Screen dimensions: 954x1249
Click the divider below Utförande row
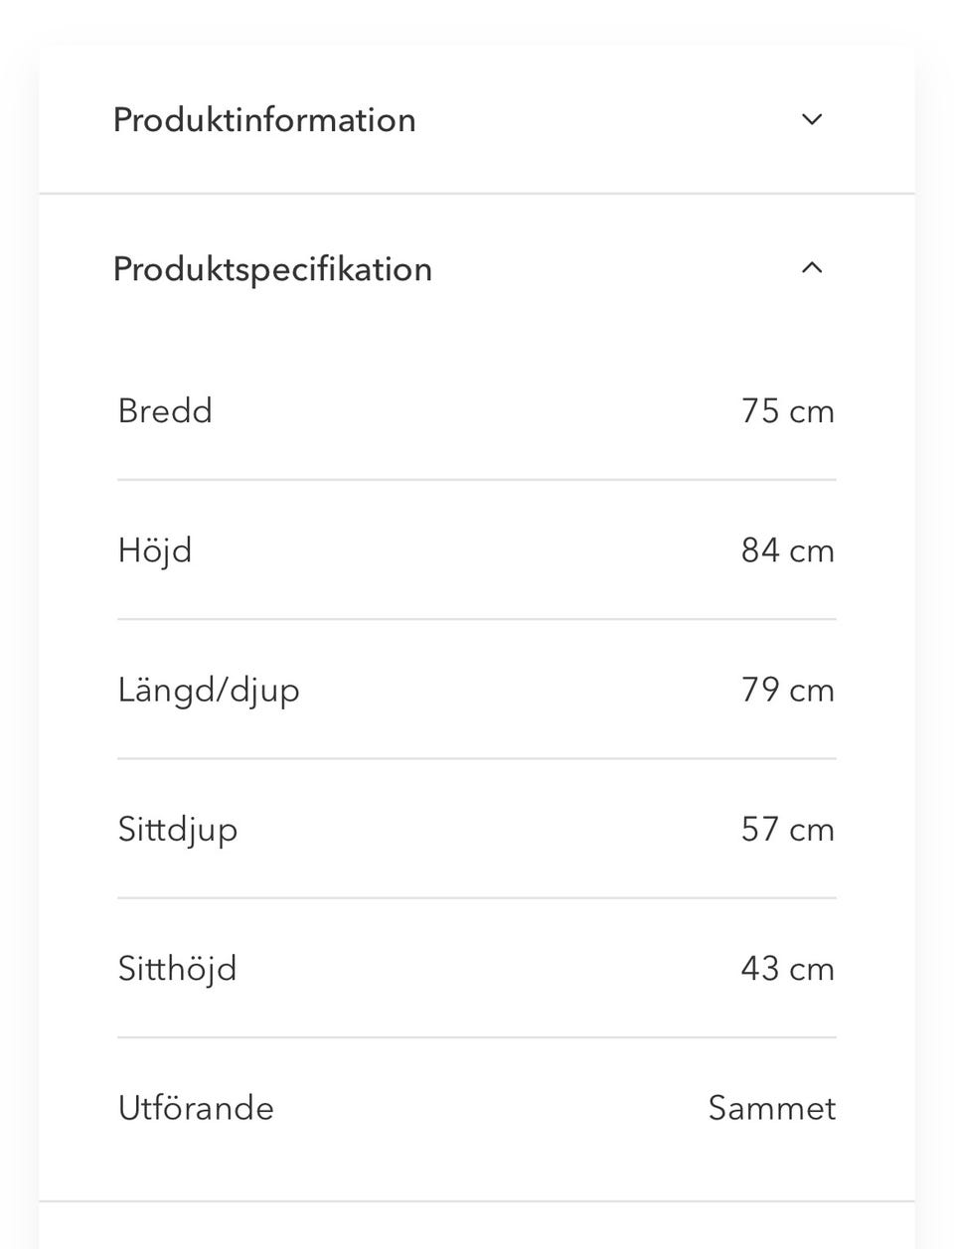[477, 1201]
